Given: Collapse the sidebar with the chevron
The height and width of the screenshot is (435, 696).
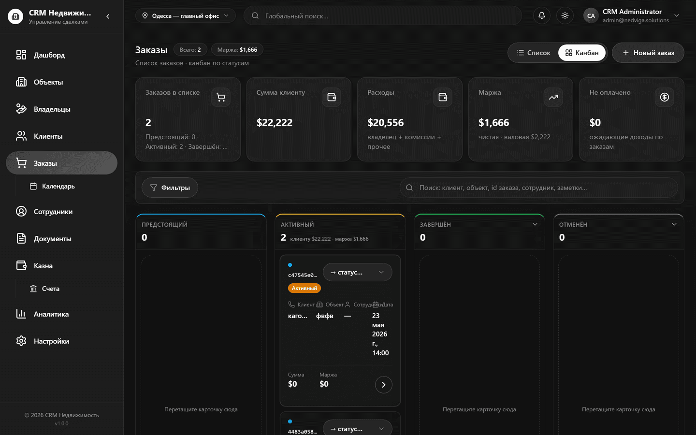Looking at the screenshot, I should 108,16.
